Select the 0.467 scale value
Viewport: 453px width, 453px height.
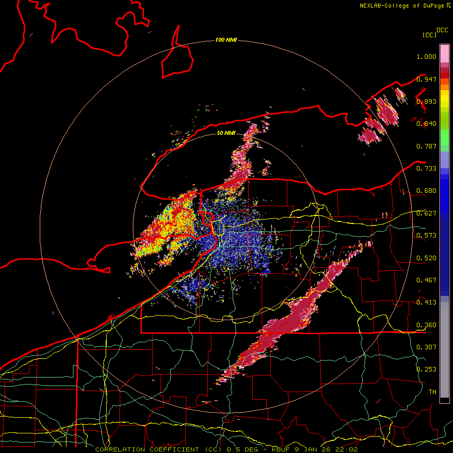(x=426, y=280)
